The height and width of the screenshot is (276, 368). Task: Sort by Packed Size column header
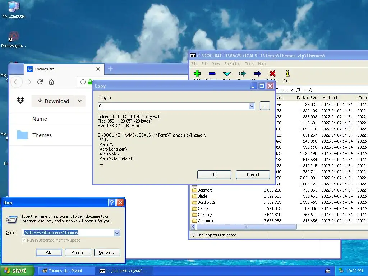coord(307,98)
